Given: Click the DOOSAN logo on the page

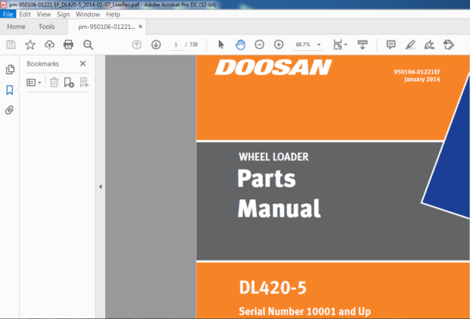Looking at the screenshot, I should click(273, 67).
